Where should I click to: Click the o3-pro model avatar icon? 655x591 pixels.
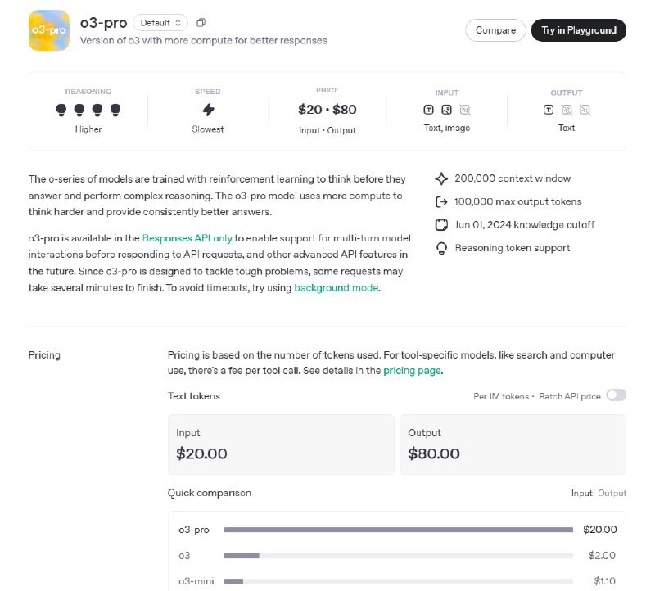click(48, 30)
